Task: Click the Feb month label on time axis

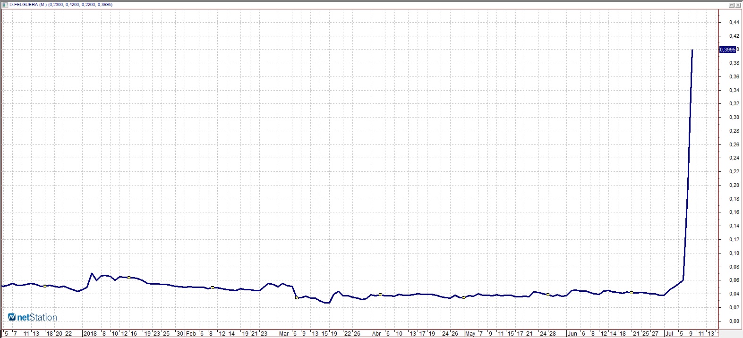Action: coord(191,333)
